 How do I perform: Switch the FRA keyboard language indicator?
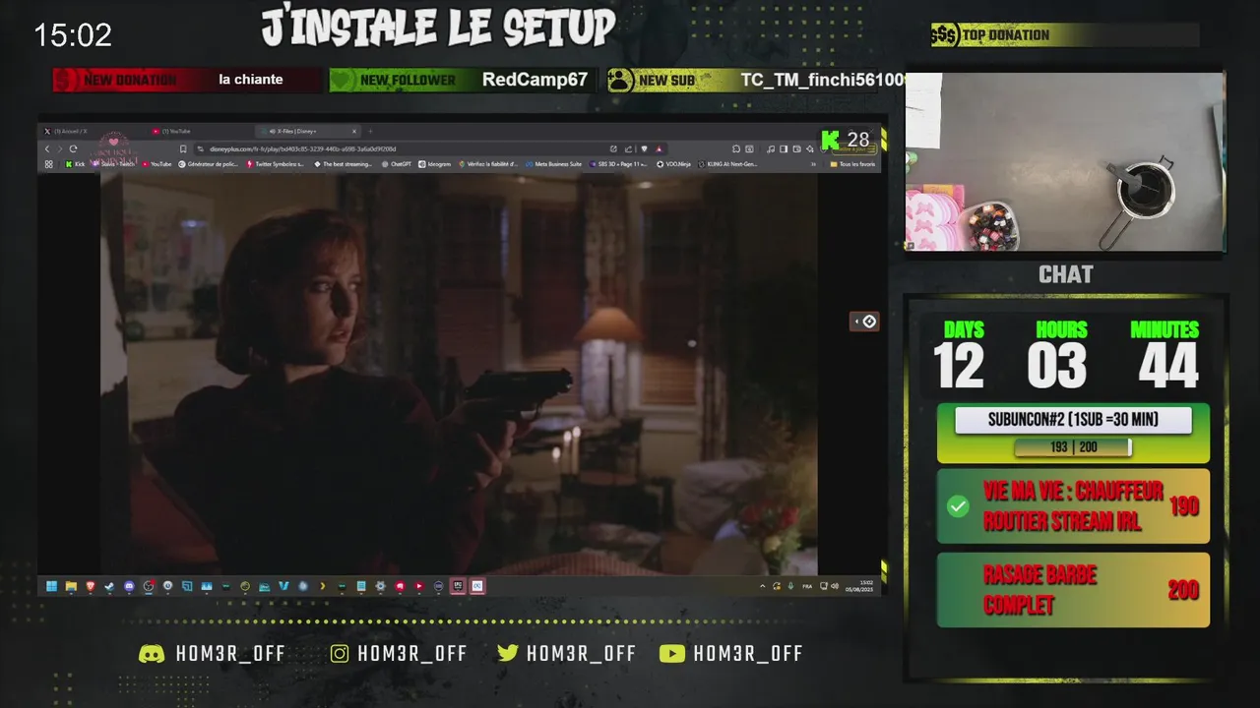[807, 587]
